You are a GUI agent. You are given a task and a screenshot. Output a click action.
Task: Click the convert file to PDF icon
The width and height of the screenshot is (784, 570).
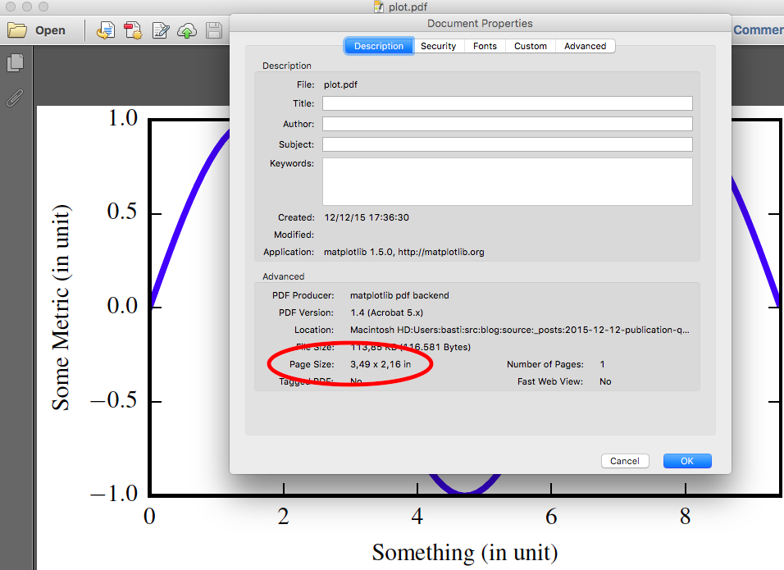pyautogui.click(x=105, y=31)
